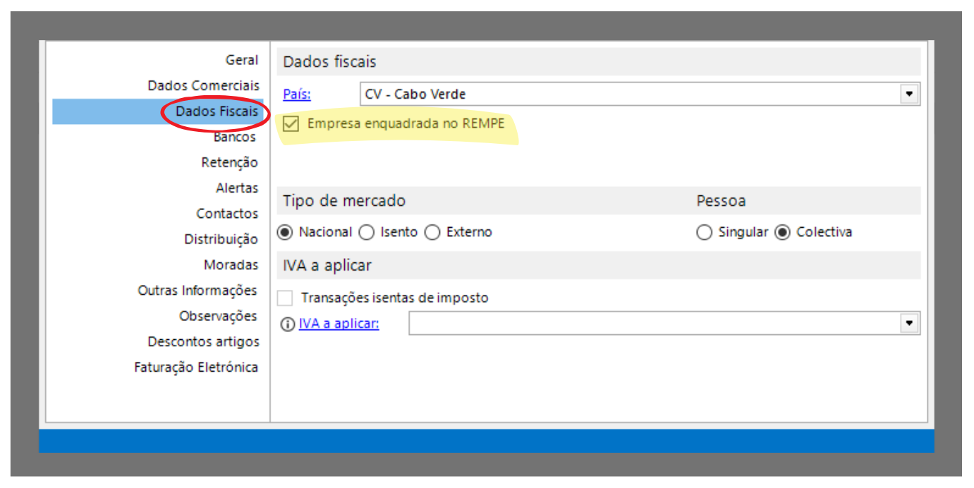Open the Retenção section

pos(229,163)
